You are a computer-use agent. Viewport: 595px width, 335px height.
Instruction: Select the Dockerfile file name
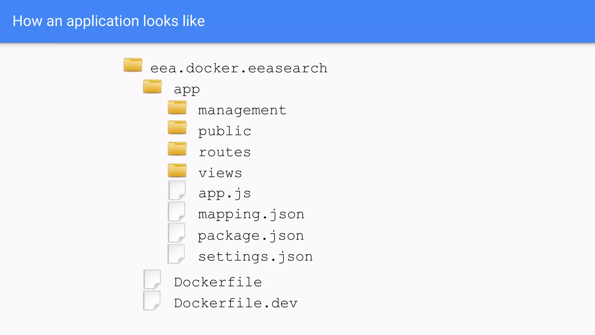(218, 282)
